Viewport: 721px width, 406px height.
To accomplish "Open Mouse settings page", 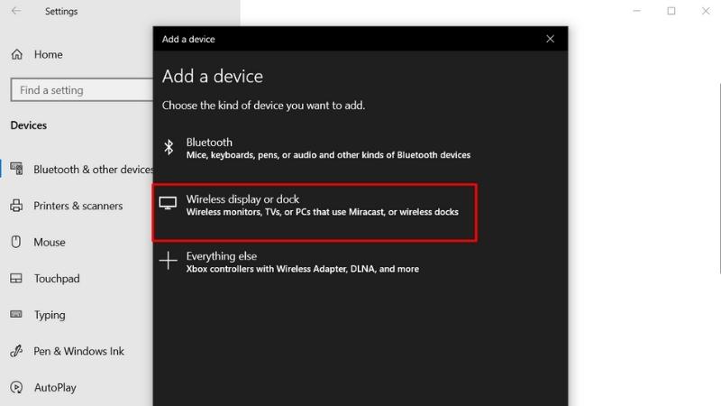I will 50,242.
